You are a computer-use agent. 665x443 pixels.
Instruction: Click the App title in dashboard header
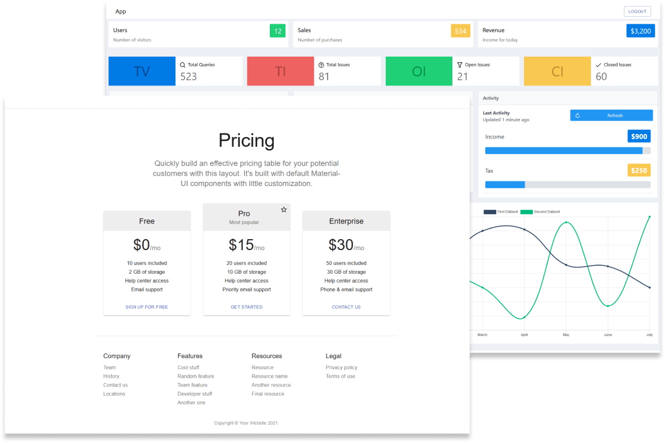(120, 12)
